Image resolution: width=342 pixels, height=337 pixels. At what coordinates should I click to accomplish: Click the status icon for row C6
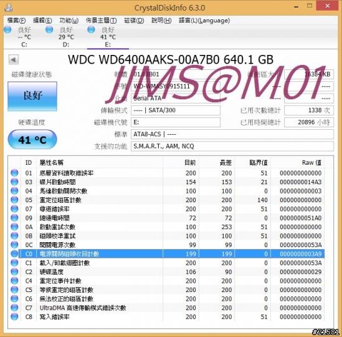[14, 298]
